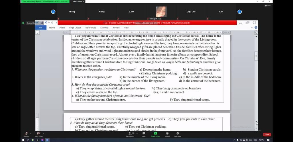Open the Reactions menu

click(x=178, y=134)
